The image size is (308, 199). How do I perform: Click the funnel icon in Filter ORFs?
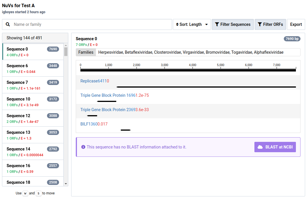click(x=260, y=24)
